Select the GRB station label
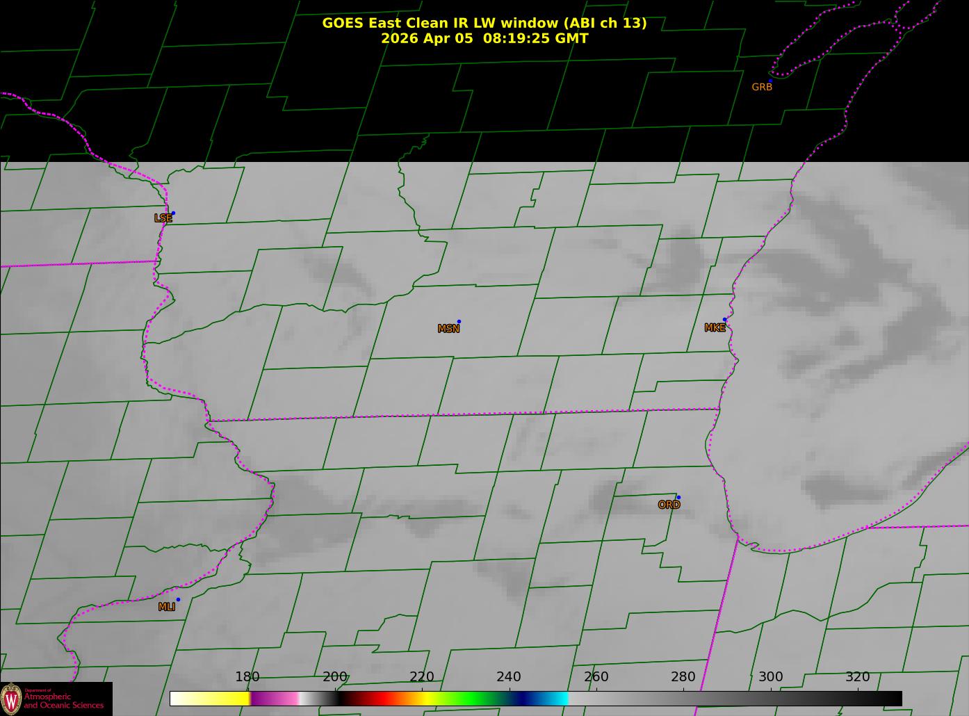Viewport: 969px width, 716px height. [762, 88]
